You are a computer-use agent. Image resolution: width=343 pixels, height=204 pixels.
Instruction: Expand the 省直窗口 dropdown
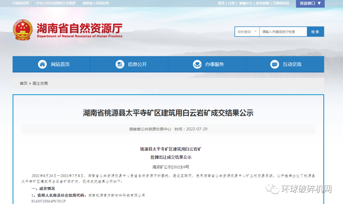click(x=310, y=3)
